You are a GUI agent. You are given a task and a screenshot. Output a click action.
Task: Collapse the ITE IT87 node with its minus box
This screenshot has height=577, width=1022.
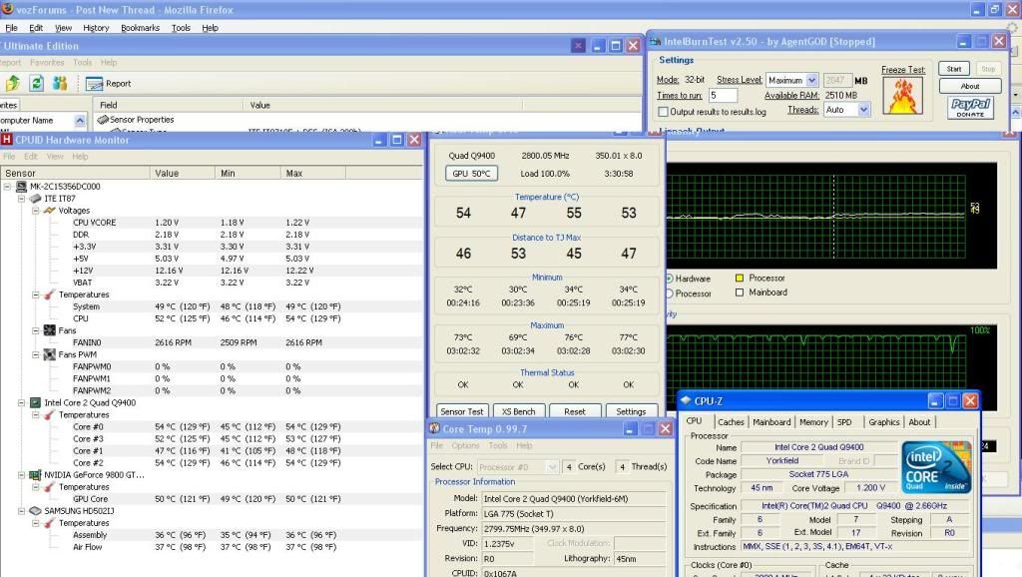click(22, 199)
